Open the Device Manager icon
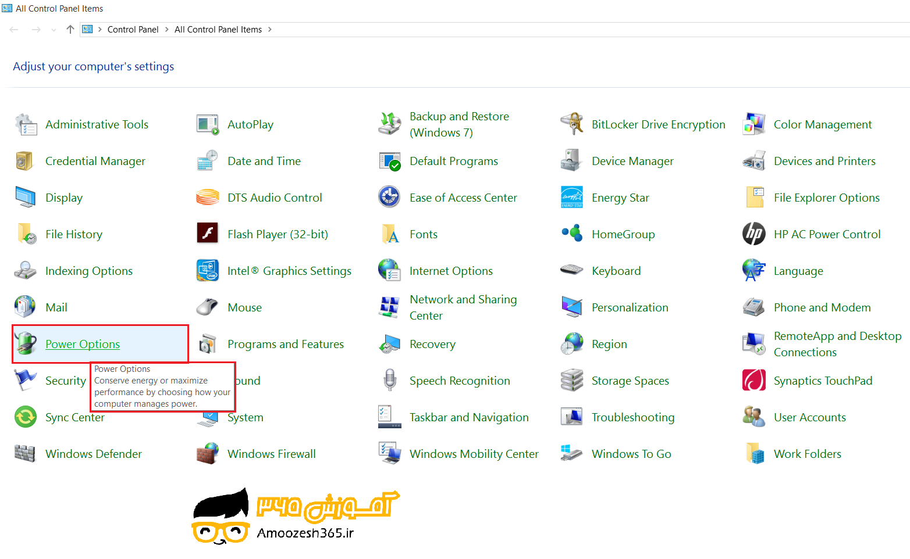This screenshot has height=559, width=910. point(571,161)
